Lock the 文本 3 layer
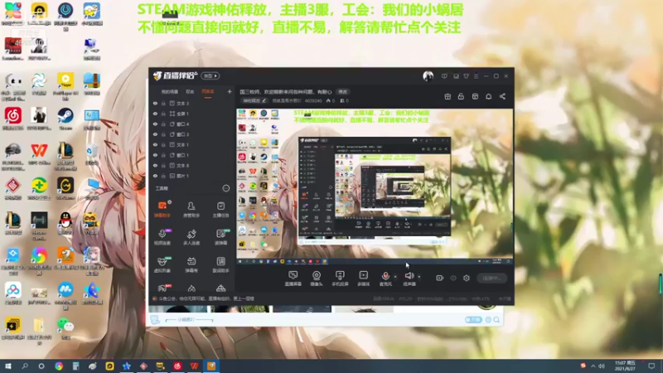The image size is (663, 373). 163,103
